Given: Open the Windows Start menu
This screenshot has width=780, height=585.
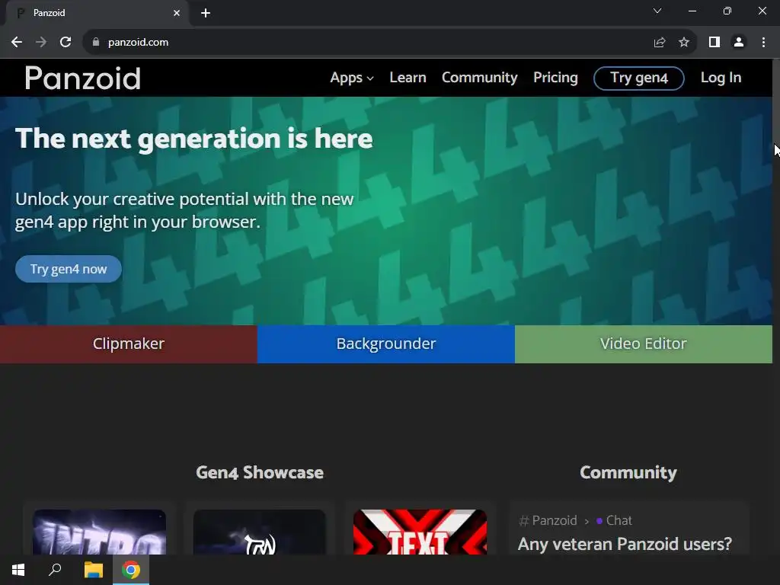Looking at the screenshot, I should coord(18,570).
